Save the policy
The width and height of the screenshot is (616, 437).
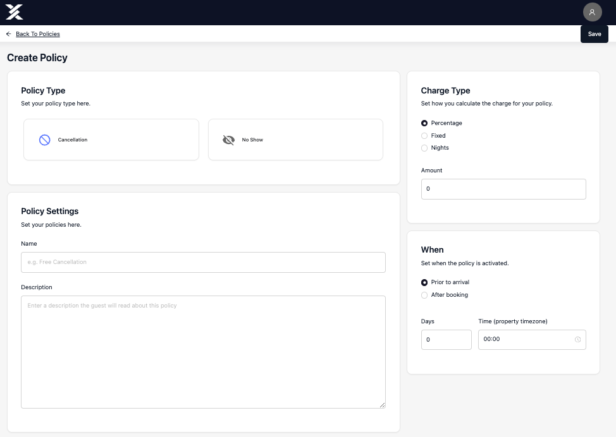pyautogui.click(x=594, y=34)
